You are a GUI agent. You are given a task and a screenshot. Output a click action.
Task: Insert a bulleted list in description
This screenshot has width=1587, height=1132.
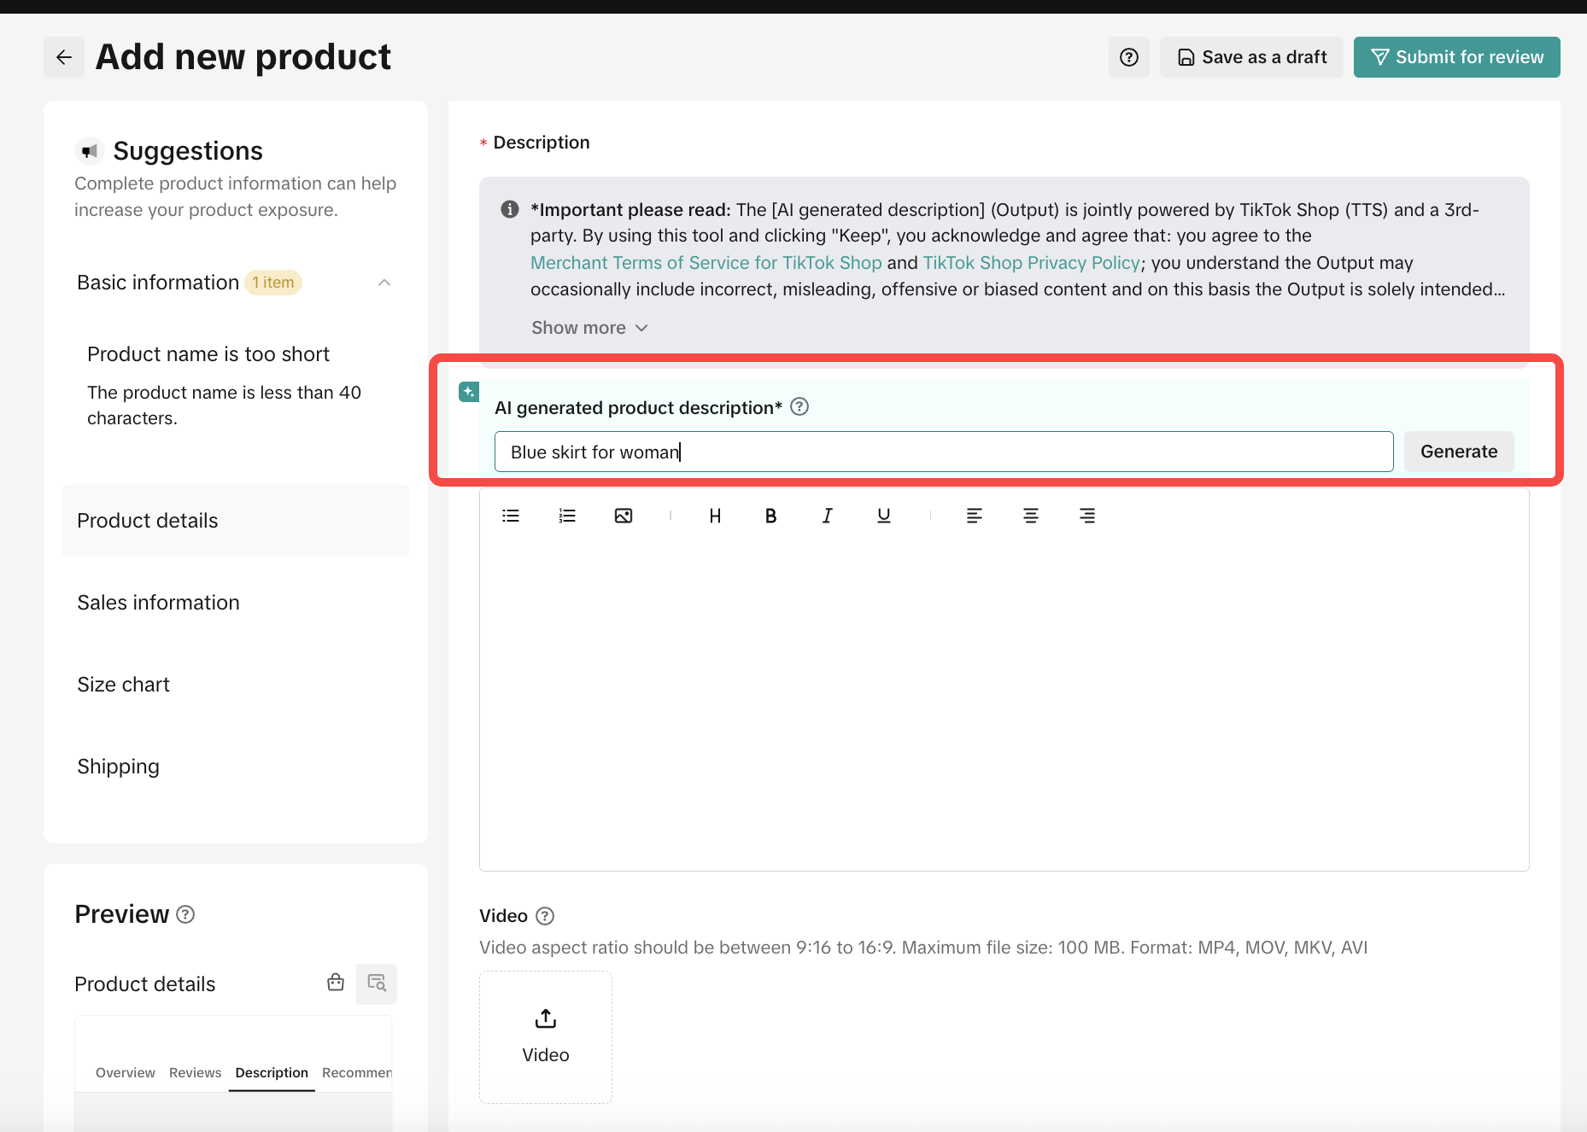pyautogui.click(x=511, y=516)
